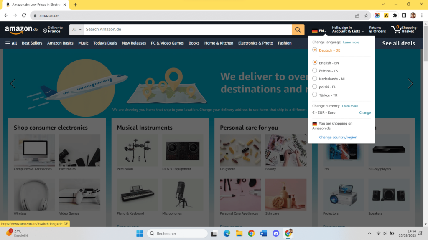This screenshot has height=240, width=428.
Task: Click Learn more next to Change language
Action: coord(351,42)
